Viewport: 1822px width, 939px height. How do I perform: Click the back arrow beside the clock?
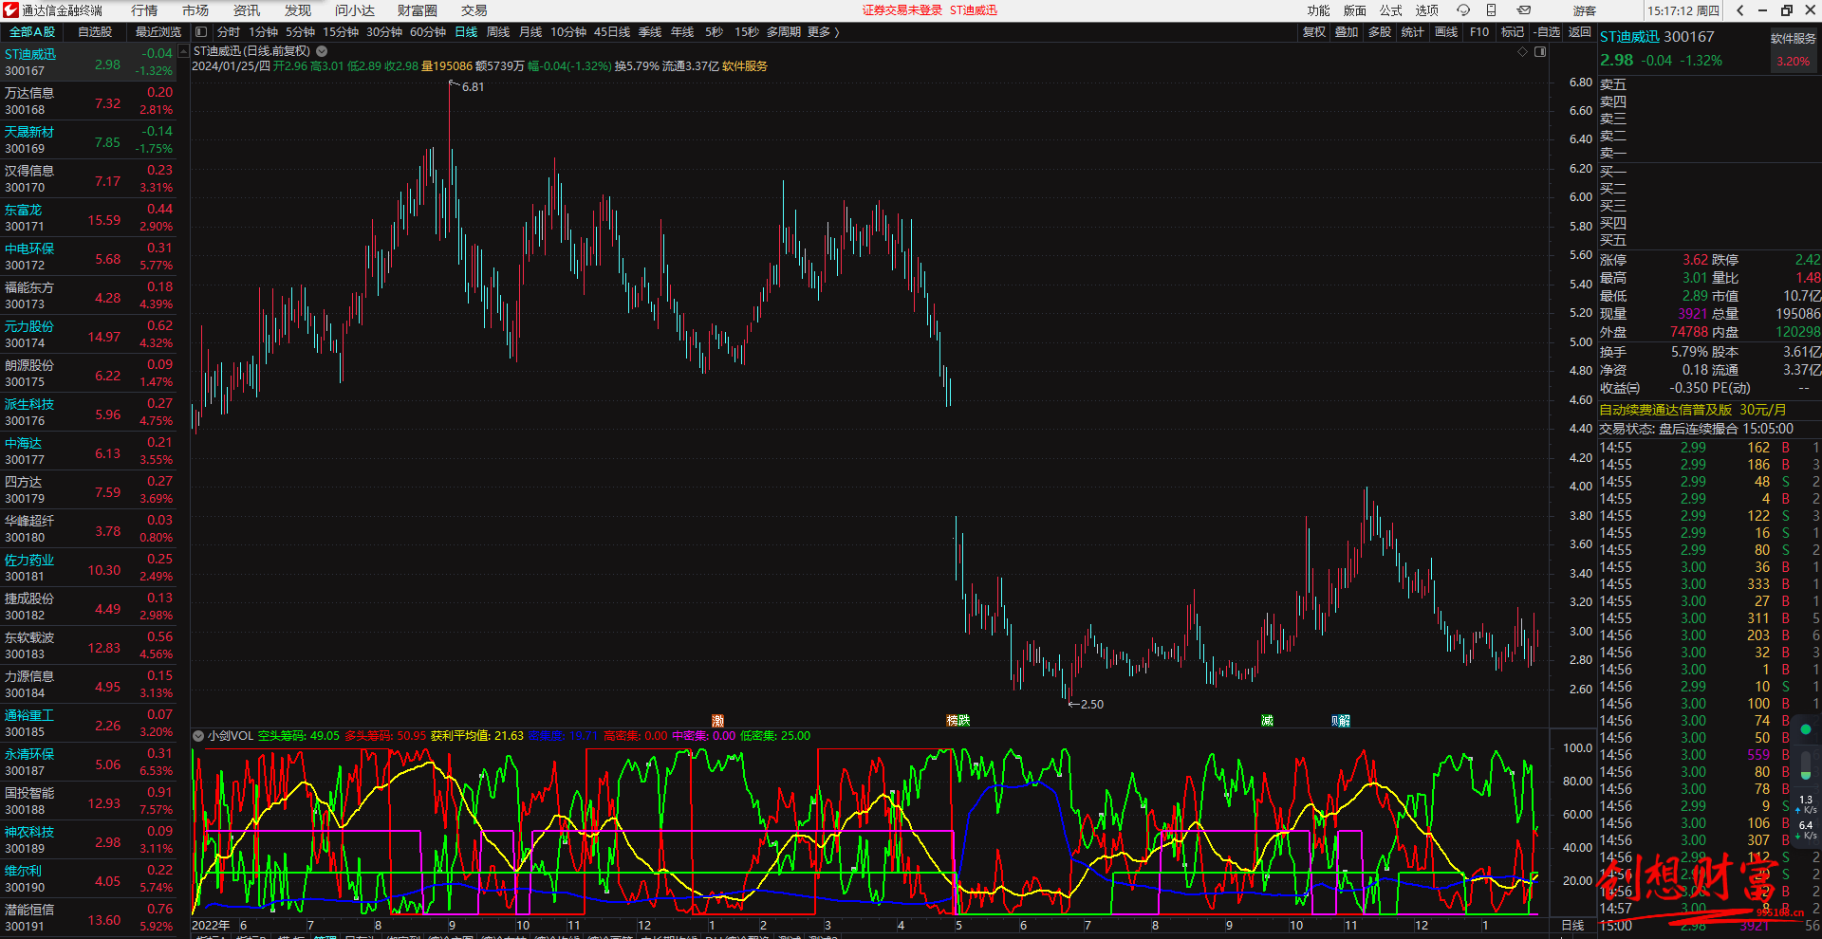click(1739, 10)
